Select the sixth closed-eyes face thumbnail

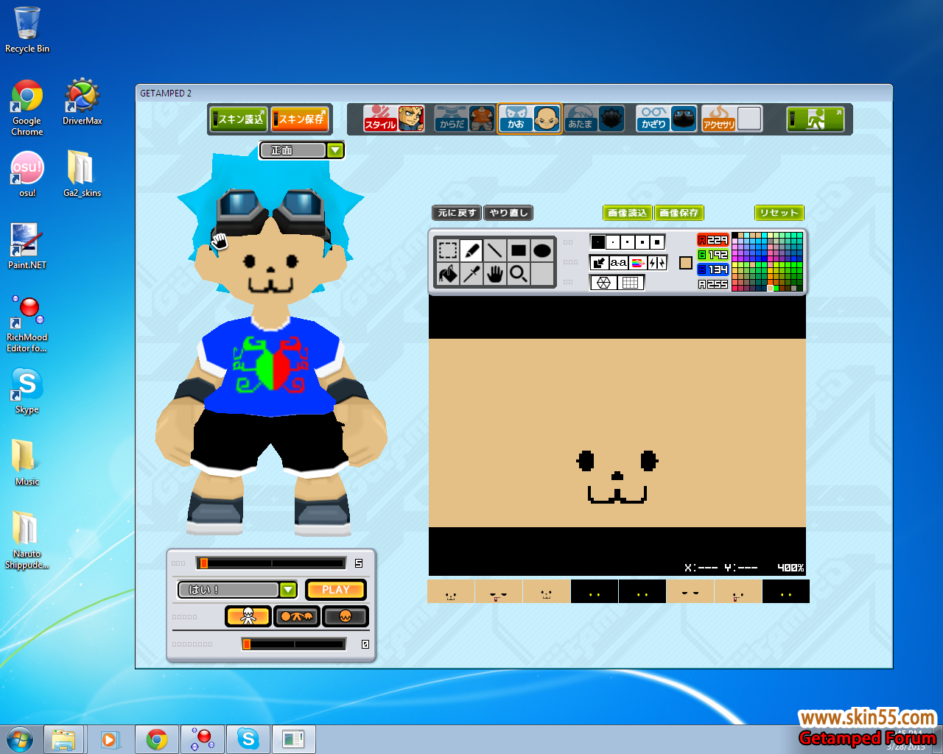coord(690,591)
